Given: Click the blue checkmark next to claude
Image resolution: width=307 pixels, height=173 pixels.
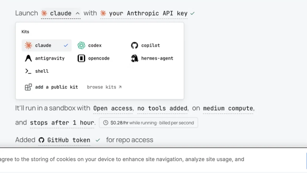Looking at the screenshot, I should 66,45.
